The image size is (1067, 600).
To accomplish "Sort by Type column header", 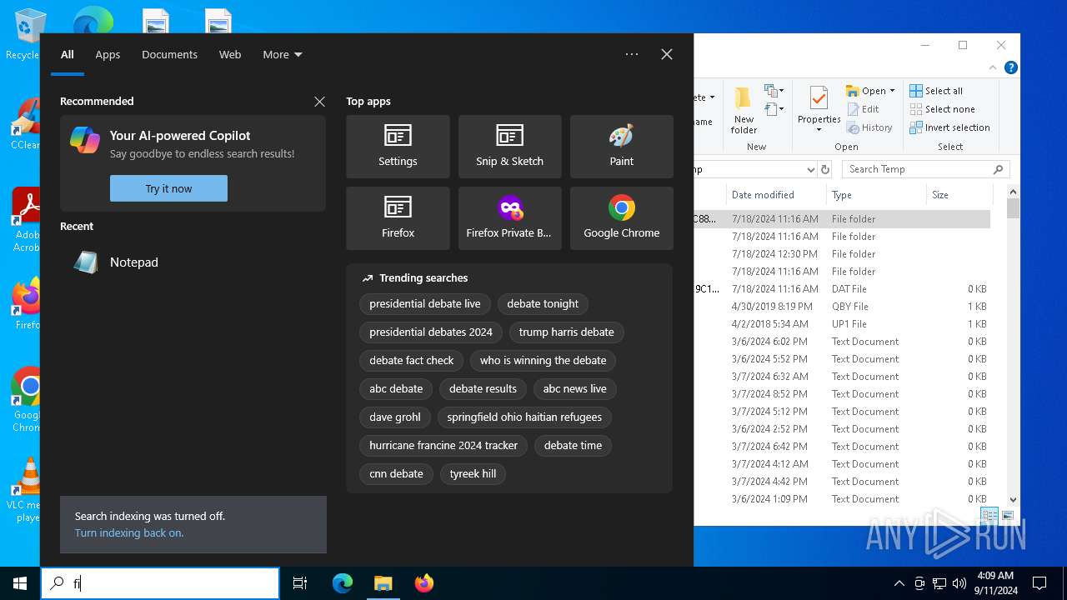I will click(x=876, y=195).
